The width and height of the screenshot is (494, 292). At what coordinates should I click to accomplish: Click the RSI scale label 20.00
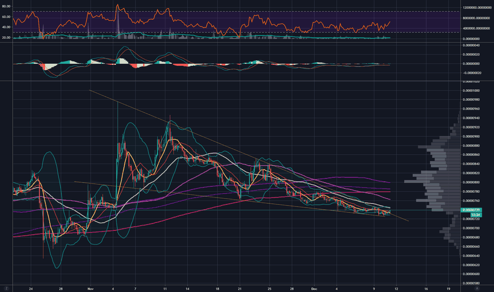(x=6, y=38)
